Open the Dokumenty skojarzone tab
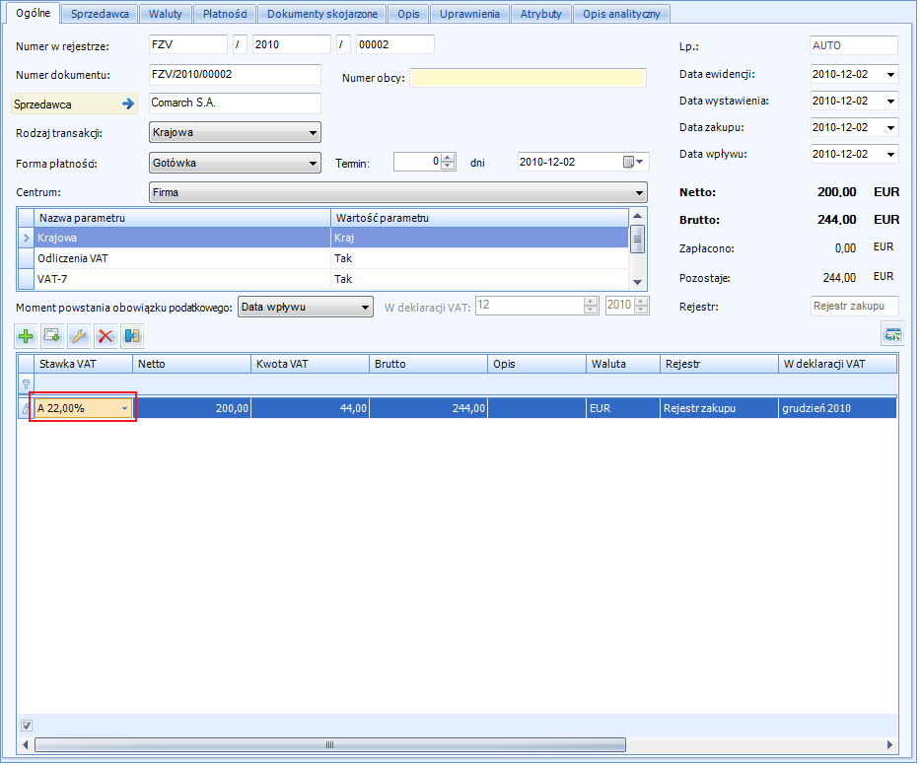The height and width of the screenshot is (765, 920). (322, 14)
